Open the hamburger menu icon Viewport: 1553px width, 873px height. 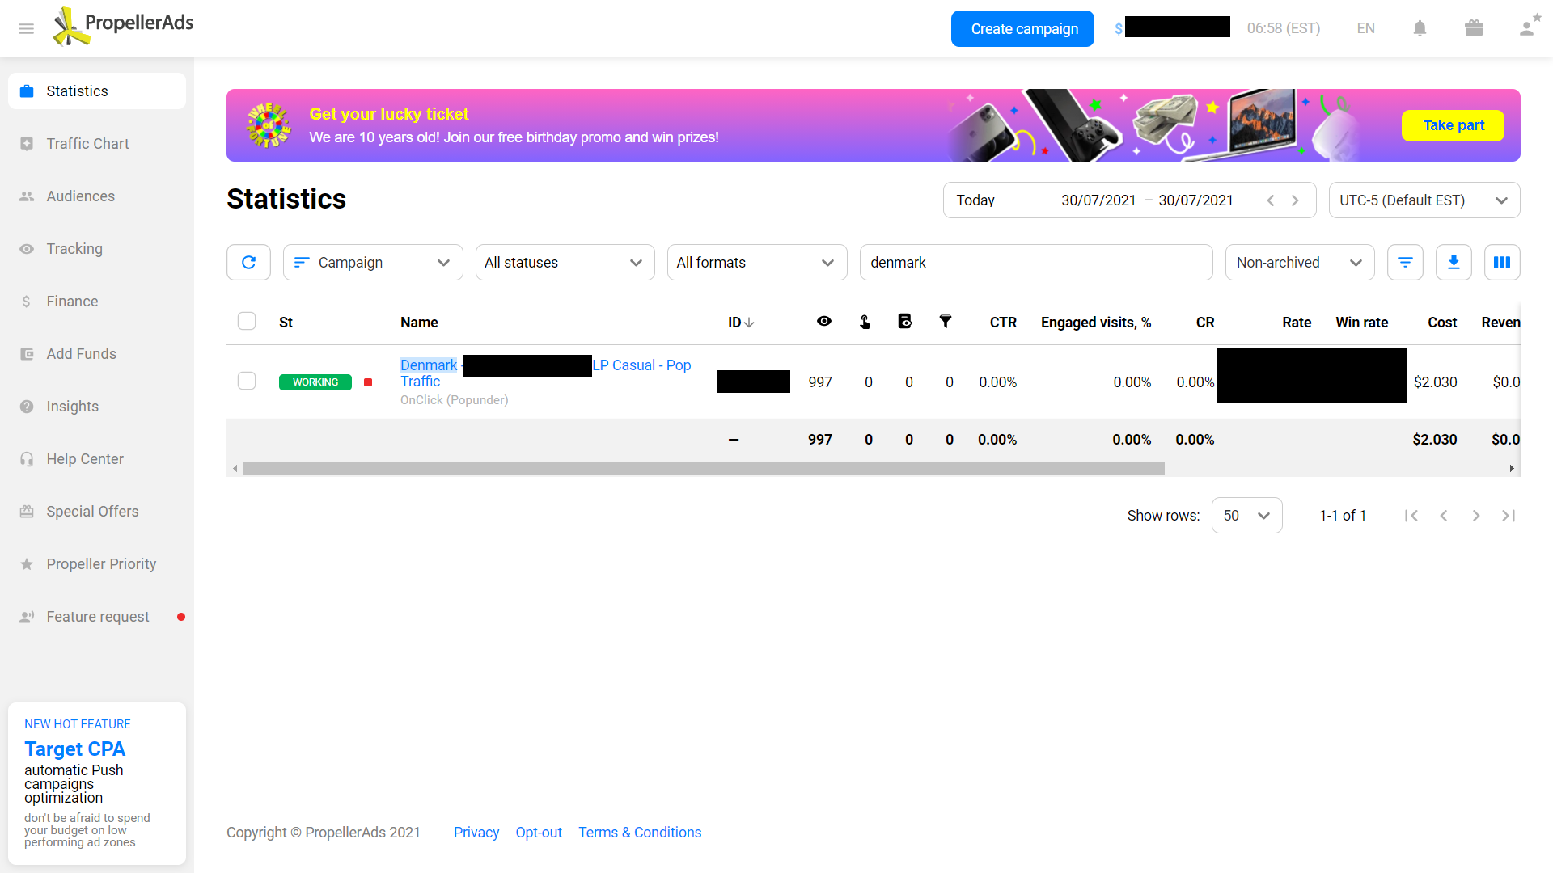pyautogui.click(x=26, y=29)
